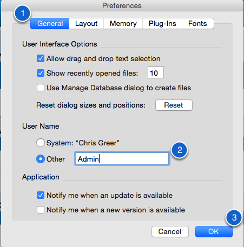Cancel the Preferences dialog
Image resolution: width=244 pixels, height=247 pixels.
pyautogui.click(x=170, y=231)
